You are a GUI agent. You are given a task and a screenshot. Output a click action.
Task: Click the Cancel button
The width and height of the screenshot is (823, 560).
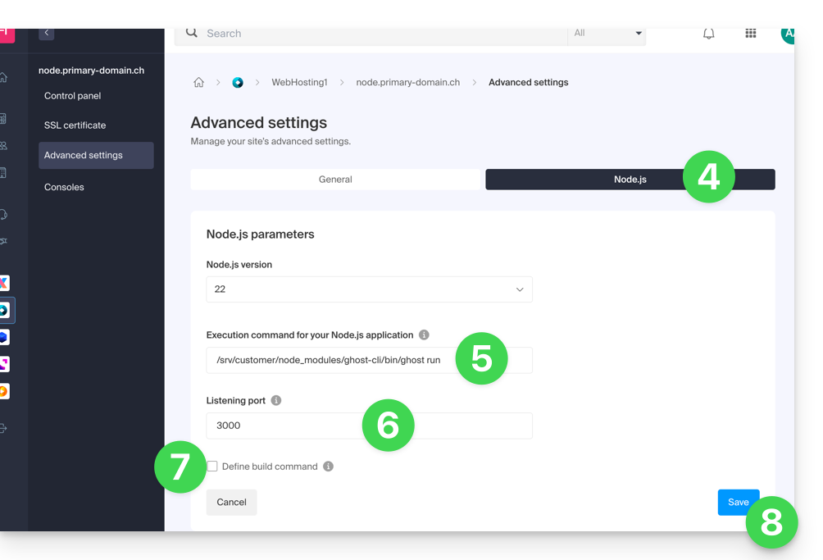click(x=231, y=503)
